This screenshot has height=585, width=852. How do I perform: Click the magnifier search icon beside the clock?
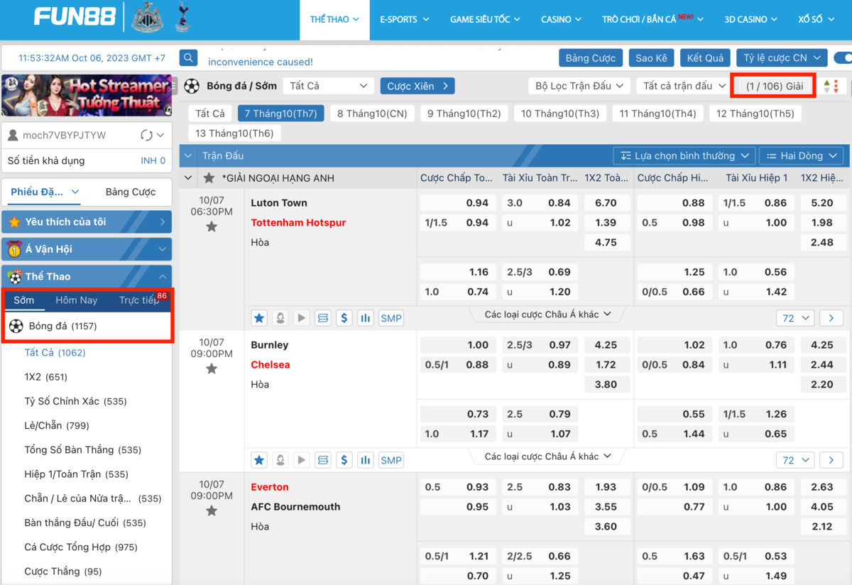tap(188, 58)
